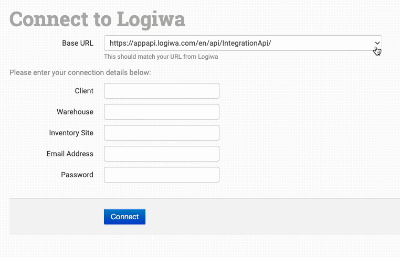Image resolution: width=400 pixels, height=257 pixels.
Task: Click the Base URL label
Action: (78, 43)
